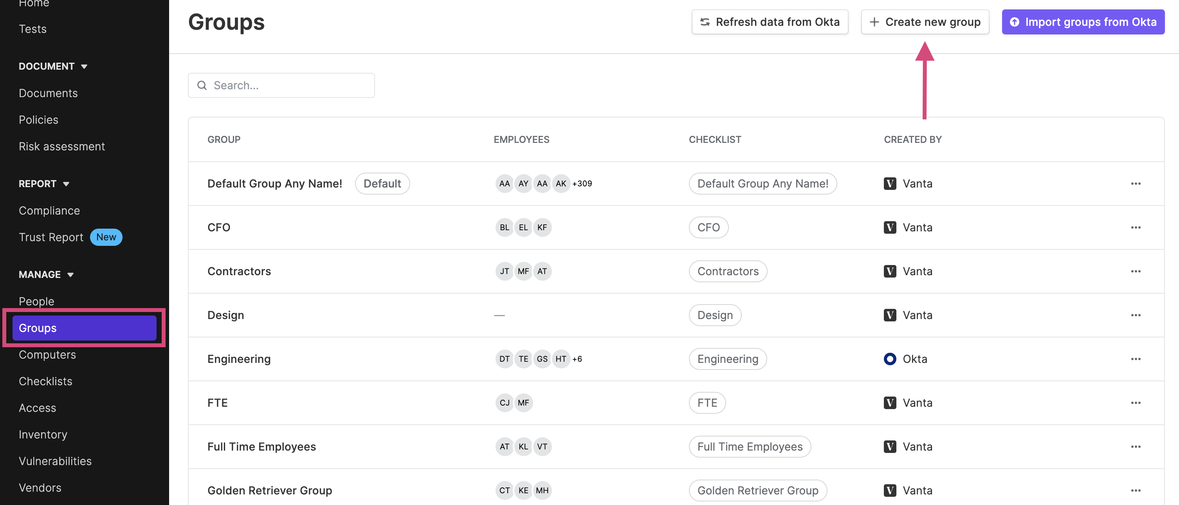The width and height of the screenshot is (1179, 505).
Task: Open Documents in the sidebar
Action: (48, 94)
